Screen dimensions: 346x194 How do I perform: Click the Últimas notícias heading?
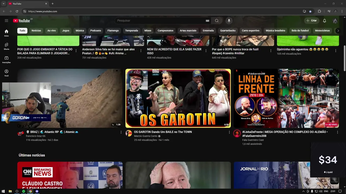click(32, 155)
